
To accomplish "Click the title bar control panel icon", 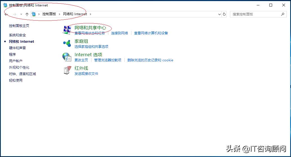I will coord(5,5).
